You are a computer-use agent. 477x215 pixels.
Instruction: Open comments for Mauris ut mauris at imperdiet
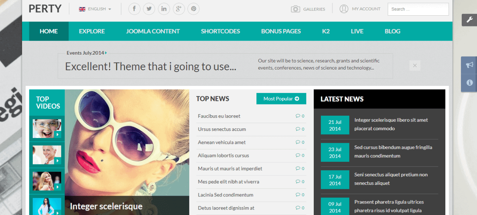(300, 169)
